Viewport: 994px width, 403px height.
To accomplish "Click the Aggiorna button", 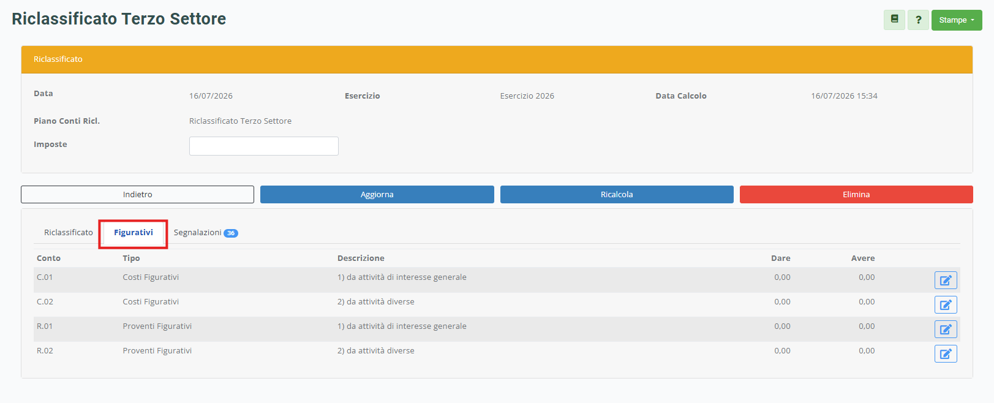I will coord(377,194).
